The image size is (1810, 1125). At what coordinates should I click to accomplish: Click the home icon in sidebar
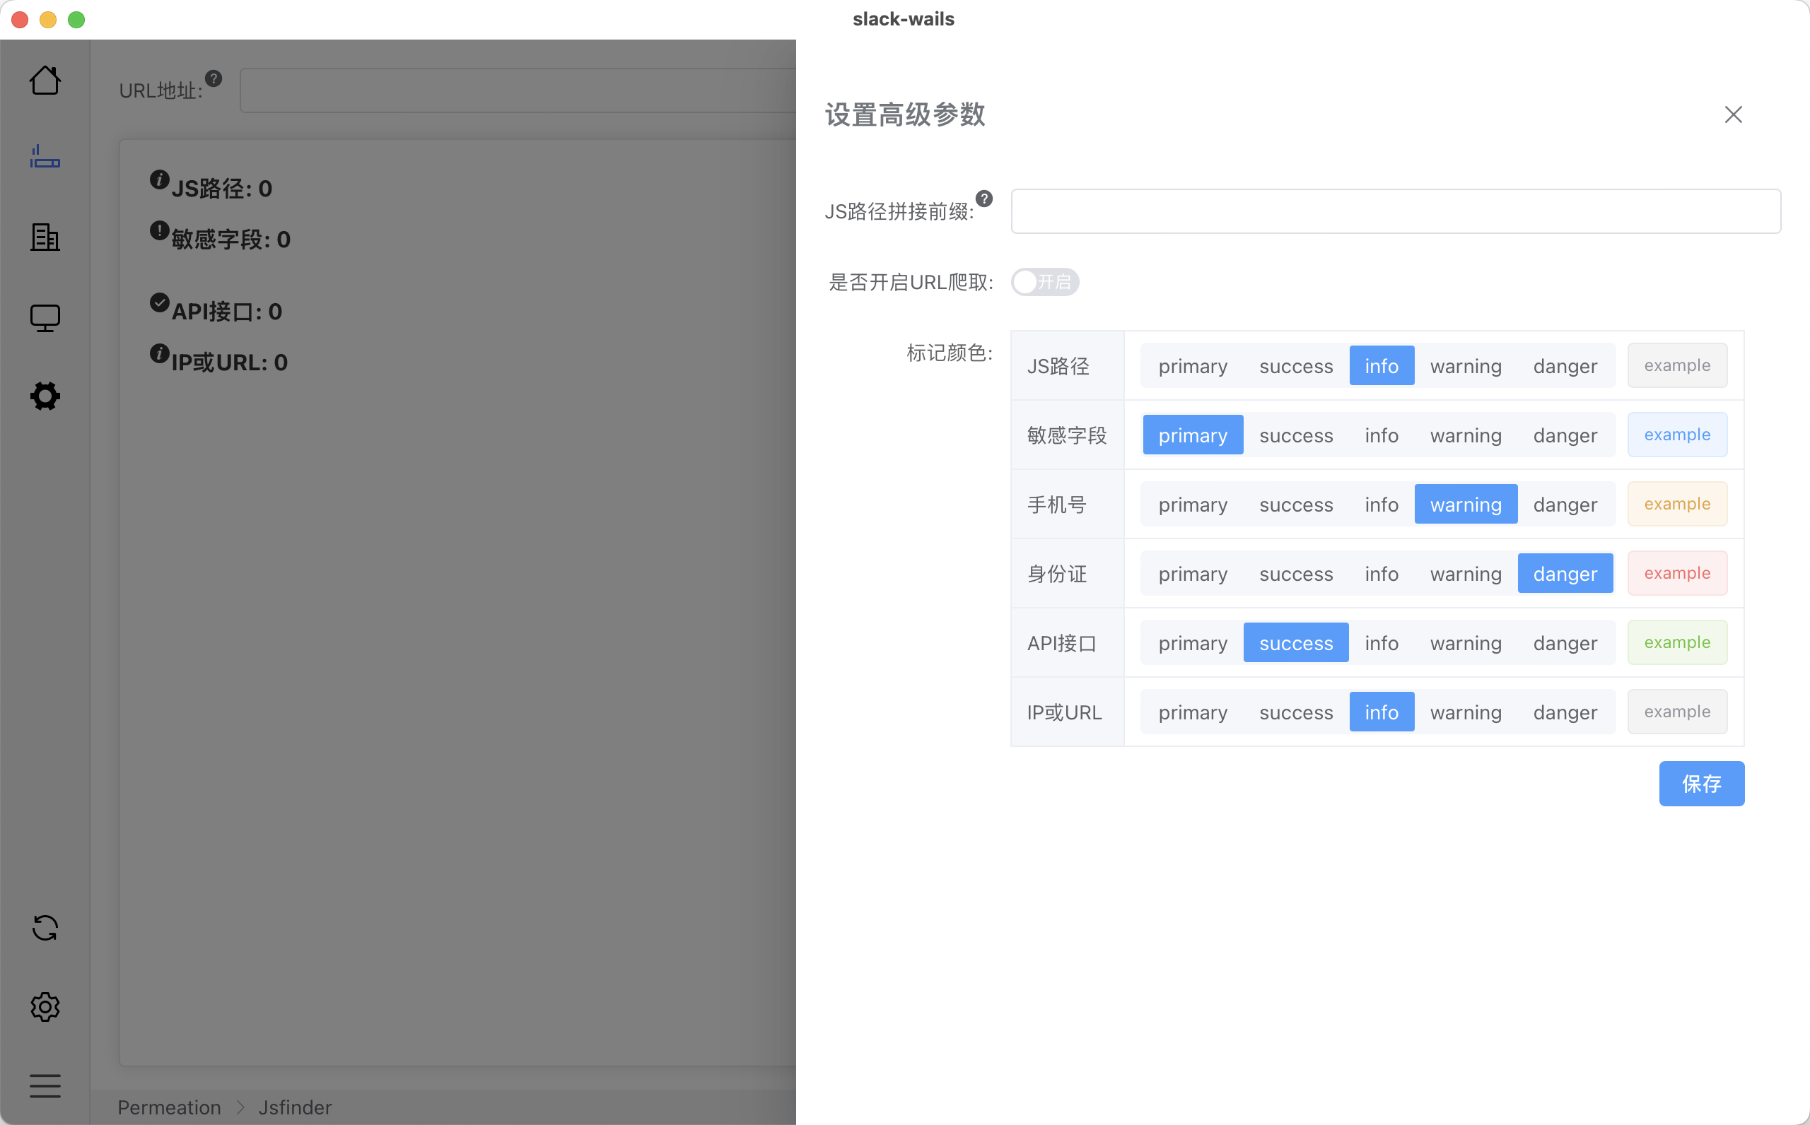coord(45,81)
